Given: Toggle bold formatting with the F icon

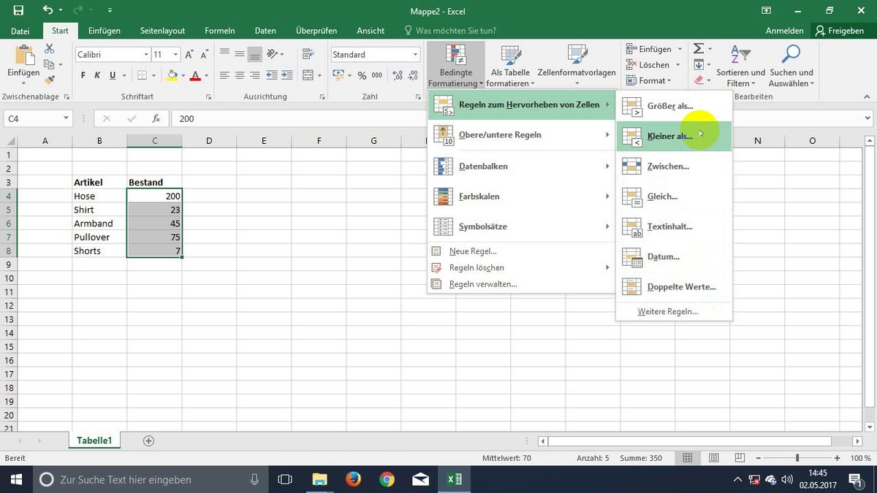Looking at the screenshot, I should [x=82, y=75].
